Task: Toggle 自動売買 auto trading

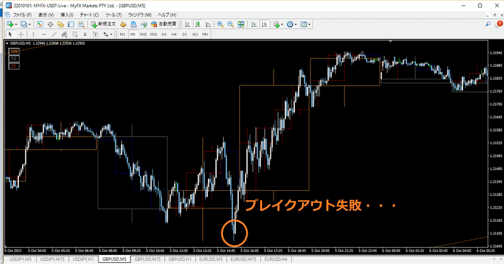Action: 164,24
